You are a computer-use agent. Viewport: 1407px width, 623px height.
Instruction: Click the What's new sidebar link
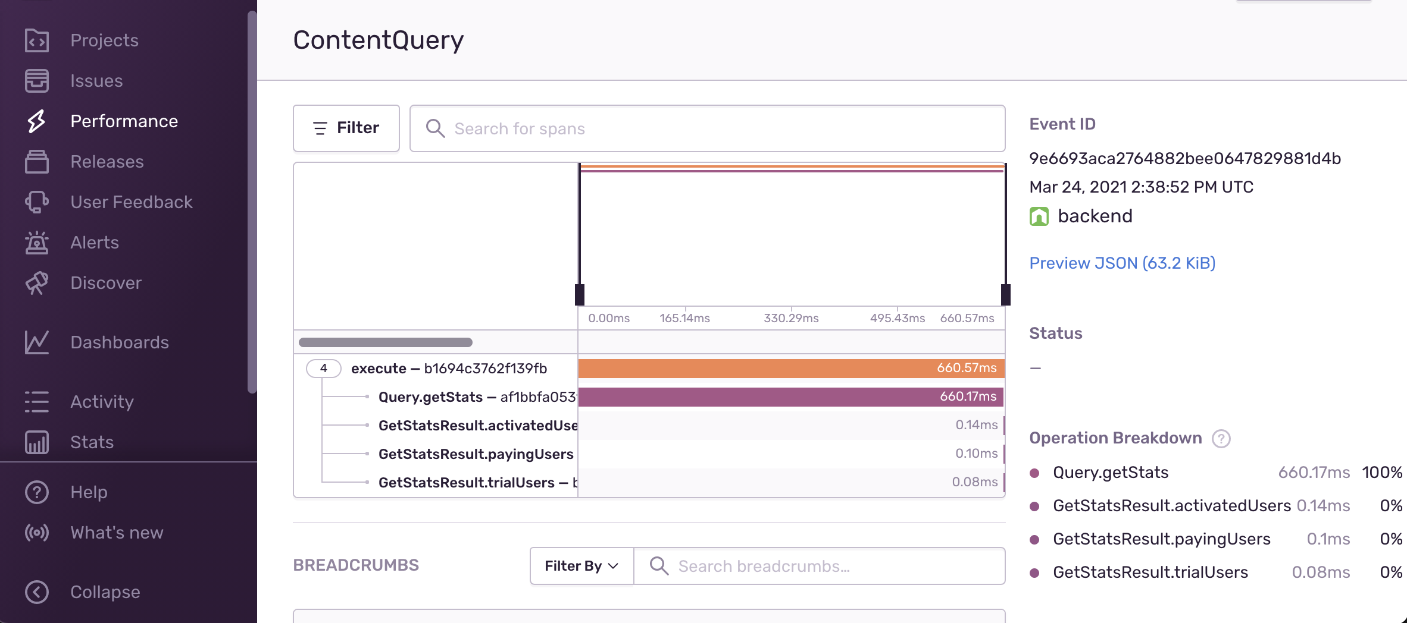click(117, 533)
